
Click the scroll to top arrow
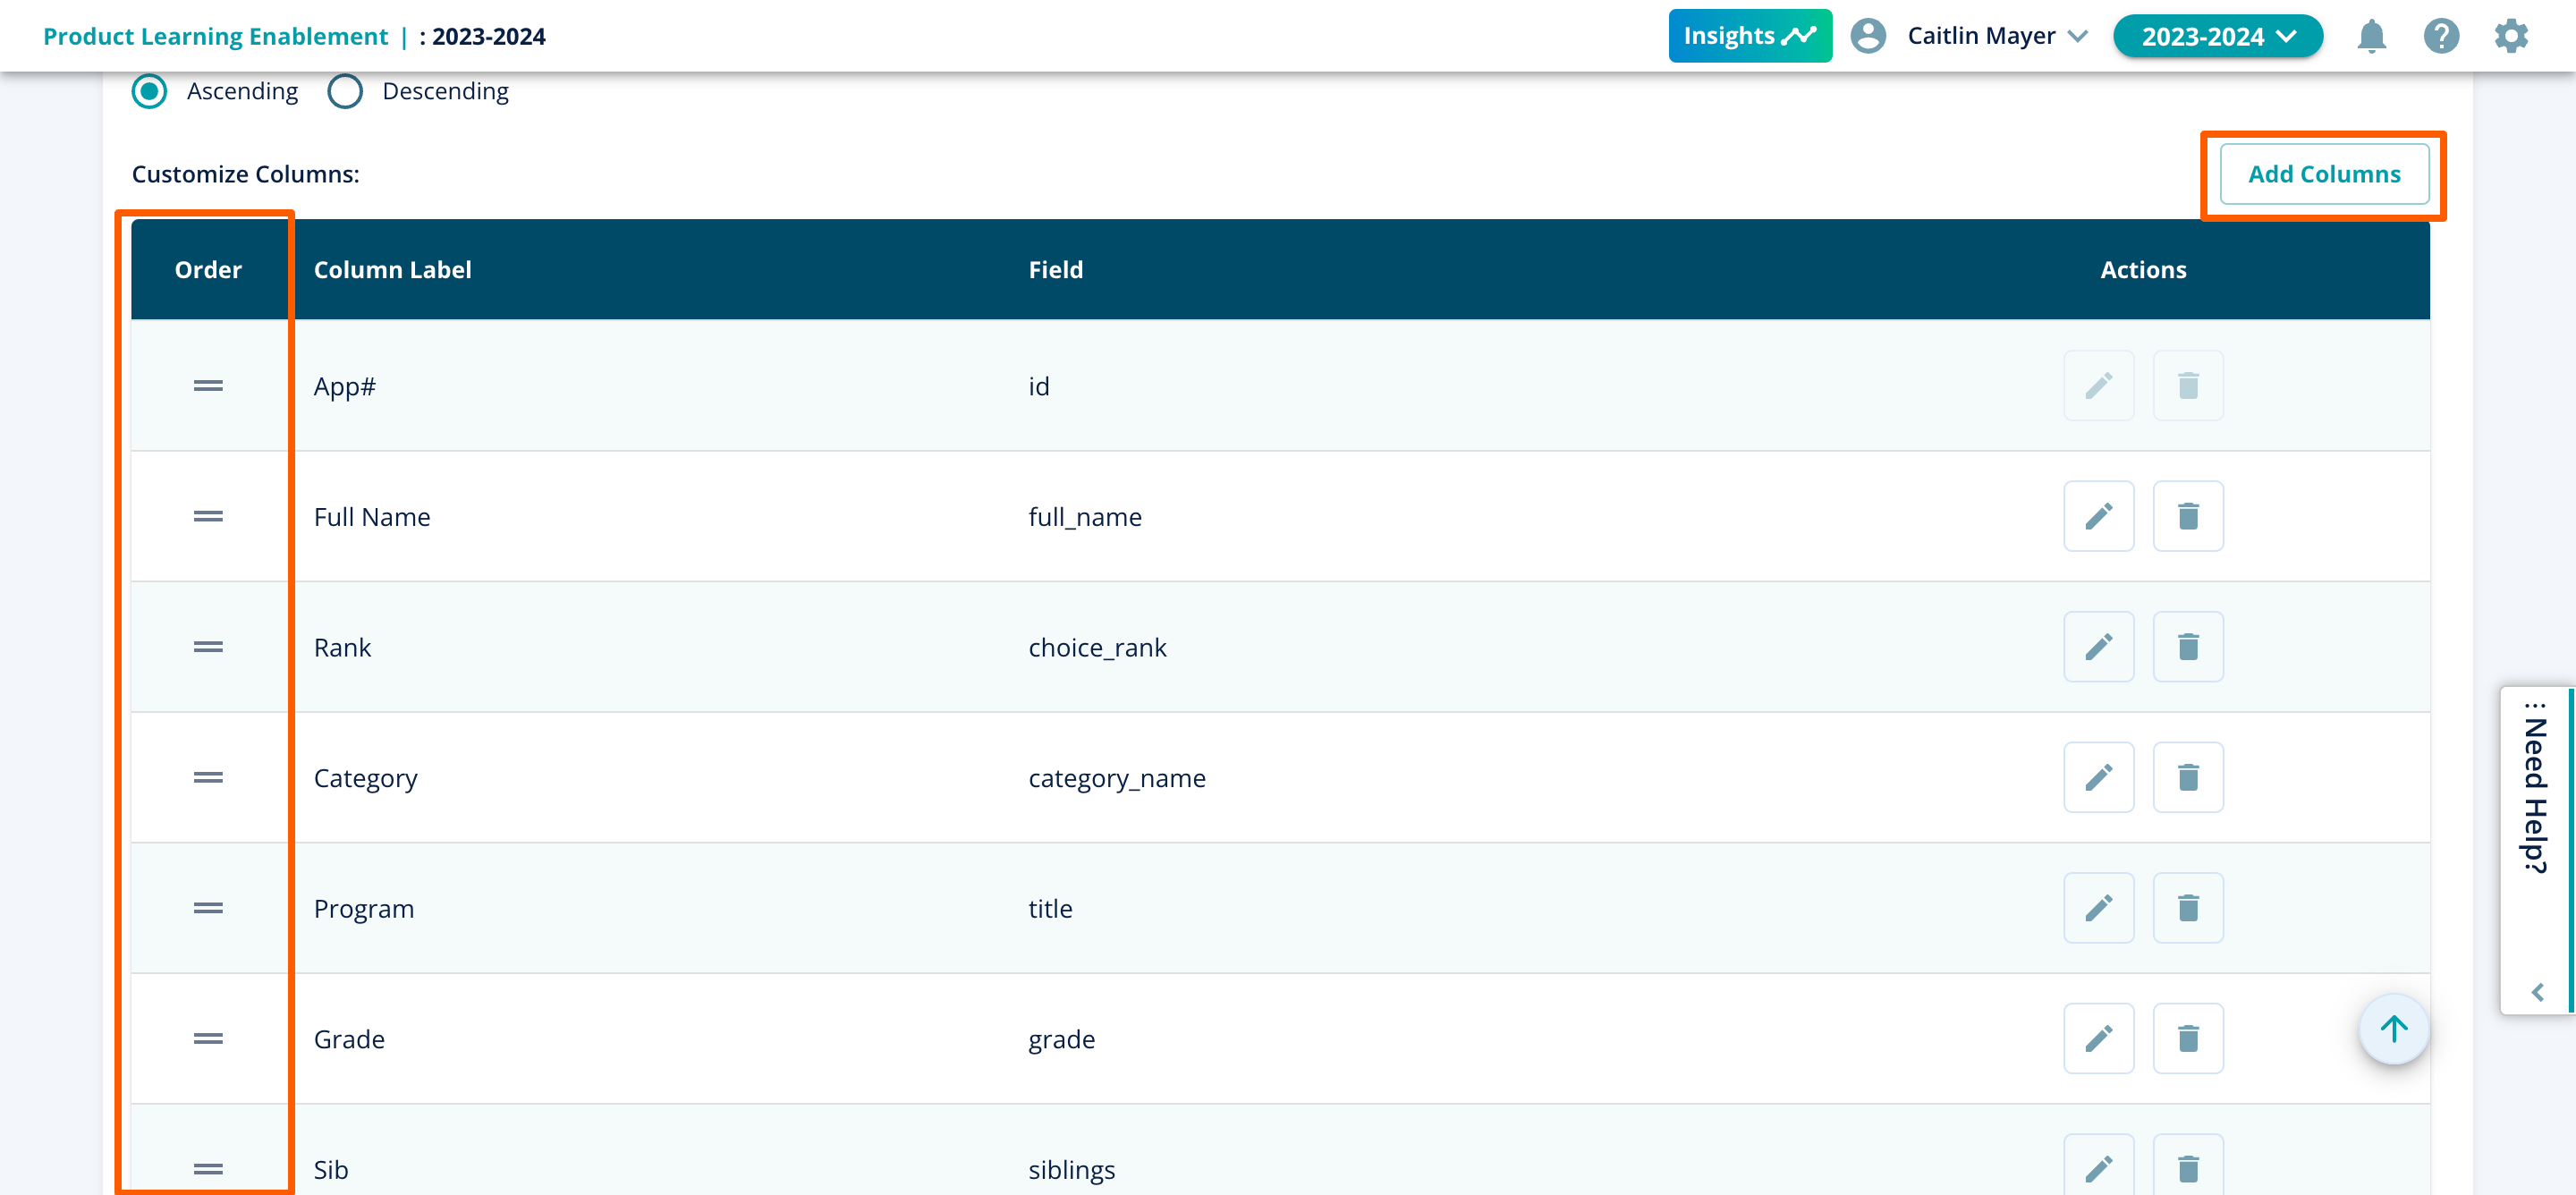[x=2392, y=1028]
